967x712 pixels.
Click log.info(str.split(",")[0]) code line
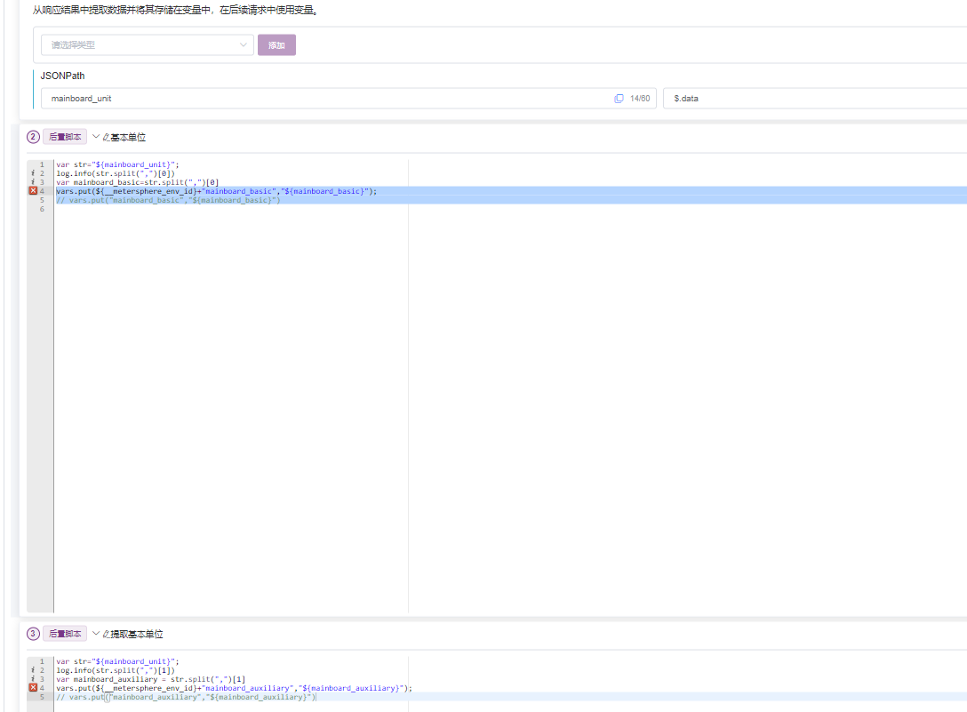tap(116, 173)
